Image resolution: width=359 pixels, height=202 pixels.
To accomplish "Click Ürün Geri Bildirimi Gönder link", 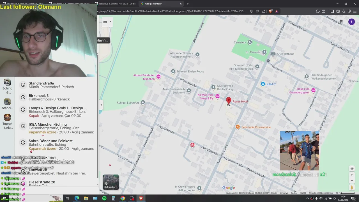I will pyautogui.click(x=321, y=193).
